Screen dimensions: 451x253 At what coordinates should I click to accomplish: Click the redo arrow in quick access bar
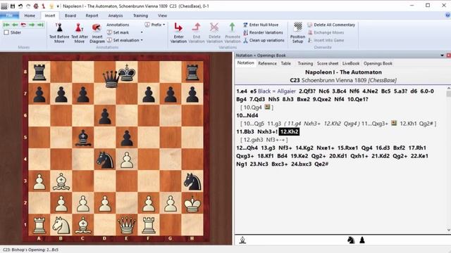pyautogui.click(x=28, y=6)
